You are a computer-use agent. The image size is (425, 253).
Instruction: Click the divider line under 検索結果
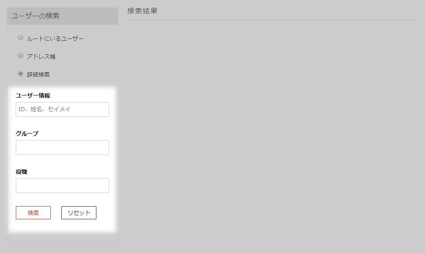pos(273,20)
